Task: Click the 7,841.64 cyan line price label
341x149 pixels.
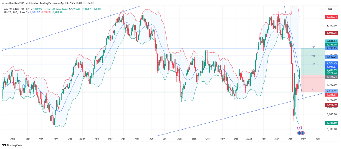Action: tap(331, 41)
